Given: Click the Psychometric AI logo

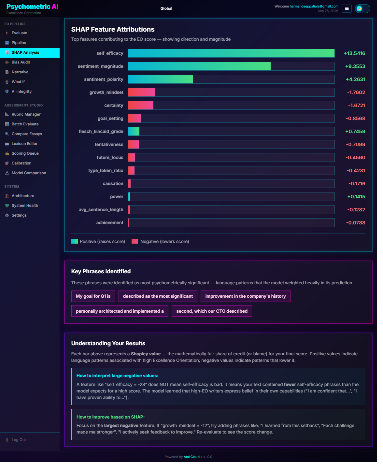Looking at the screenshot, I should 32,7.
